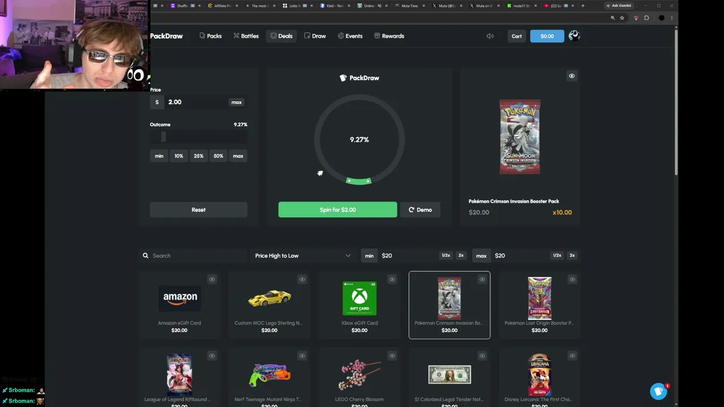Choose the 25% outcome preset
The image size is (724, 407).
pos(199,156)
